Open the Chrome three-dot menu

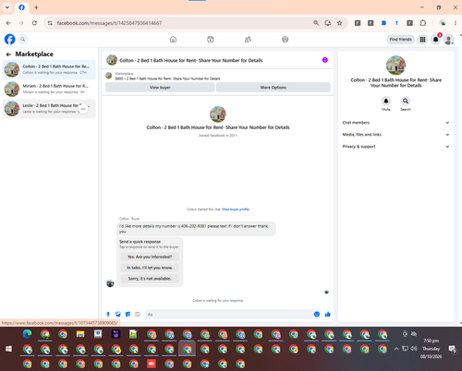pyautogui.click(x=456, y=23)
